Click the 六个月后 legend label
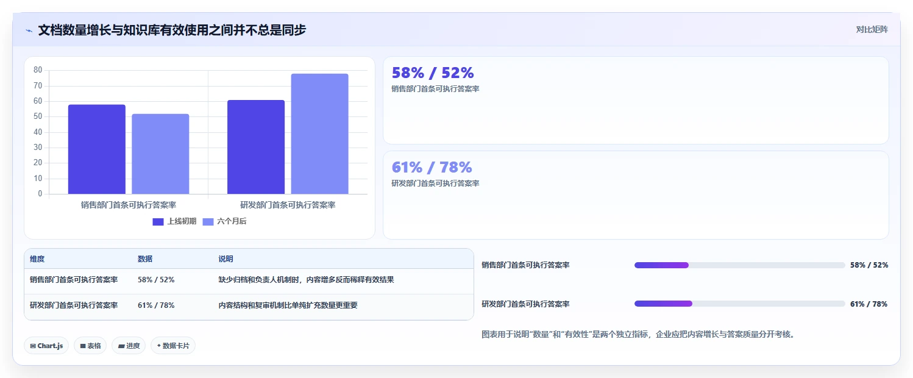The height and width of the screenshot is (378, 913). pyautogui.click(x=232, y=221)
